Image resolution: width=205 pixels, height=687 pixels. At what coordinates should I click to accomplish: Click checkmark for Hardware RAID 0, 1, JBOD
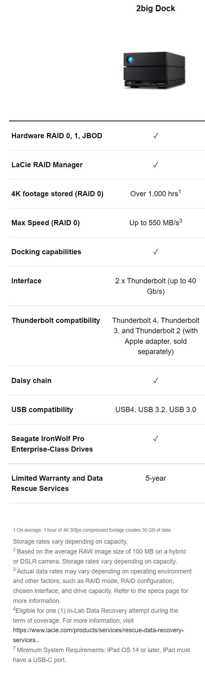point(155,136)
